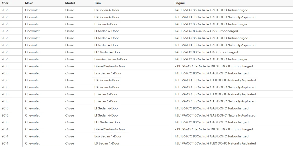293x147 pixels.
Task: Click "Chevrolet" in the Premier Sedan row
Action: (32, 59)
